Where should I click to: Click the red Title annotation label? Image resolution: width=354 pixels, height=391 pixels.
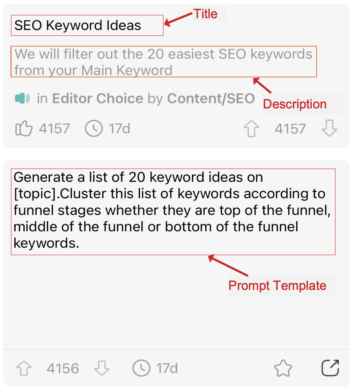tap(206, 14)
